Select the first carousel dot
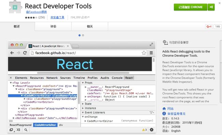Image resolution: width=222 pixels, height=135 pixels. [80, 35]
